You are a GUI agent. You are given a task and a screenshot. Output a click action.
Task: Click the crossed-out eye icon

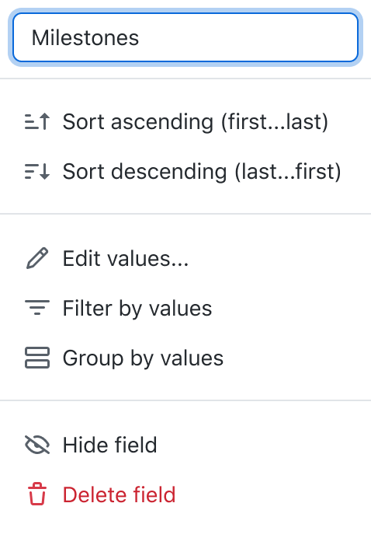[37, 445]
